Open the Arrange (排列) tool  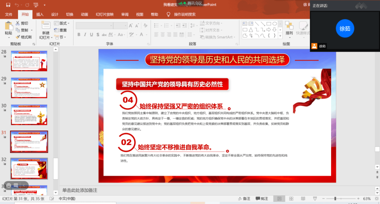tap(289, 30)
